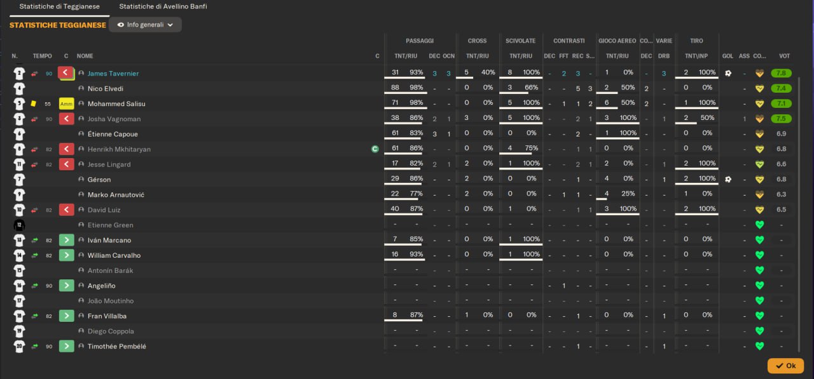Click the 7.8 rating for James Tavernier
The height and width of the screenshot is (379, 814).
[x=782, y=73]
